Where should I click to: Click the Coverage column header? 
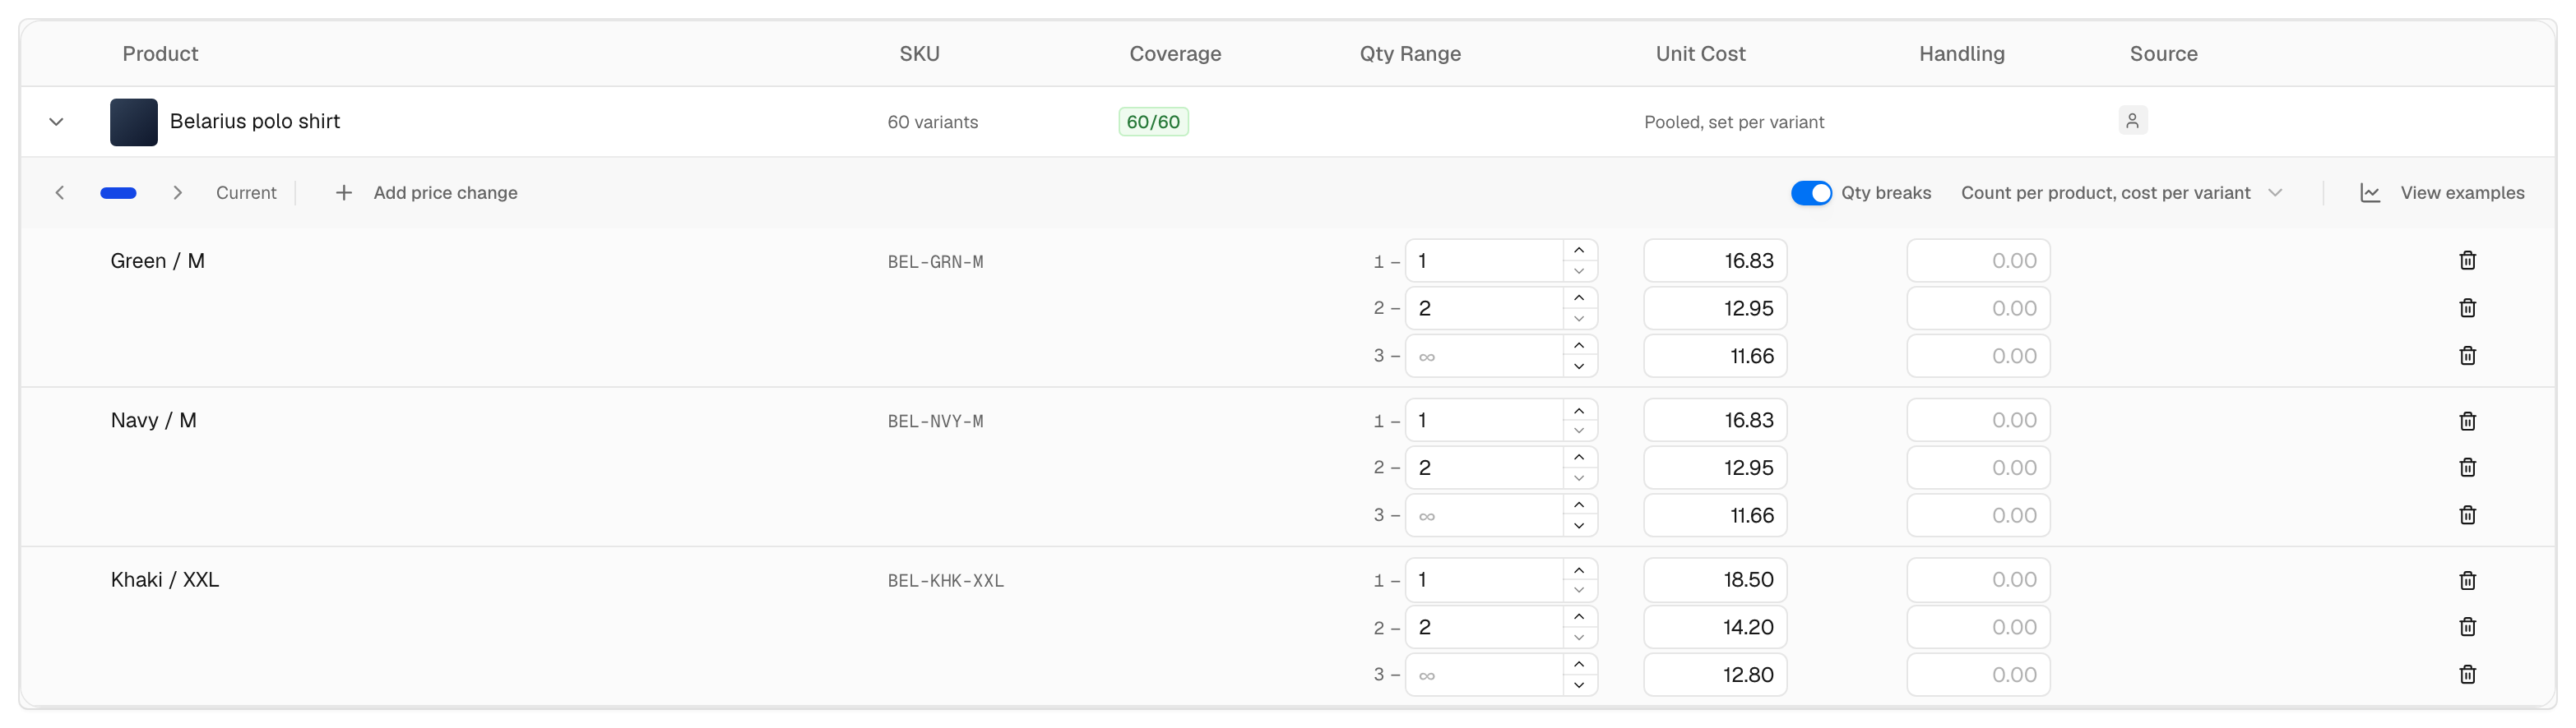tap(1175, 54)
